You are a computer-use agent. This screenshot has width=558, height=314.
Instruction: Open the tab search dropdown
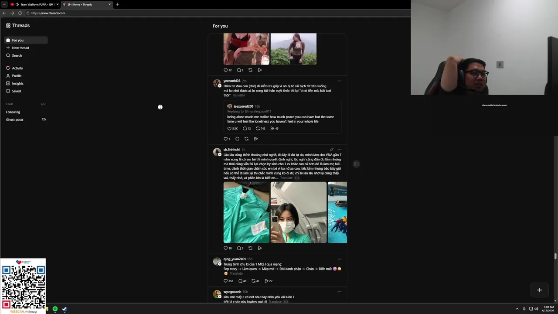click(4, 4)
